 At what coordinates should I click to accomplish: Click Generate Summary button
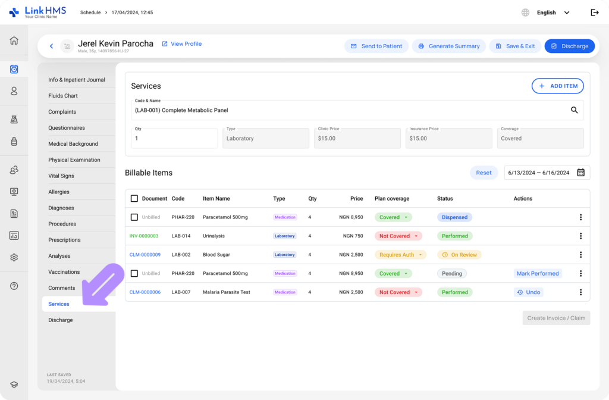point(448,46)
